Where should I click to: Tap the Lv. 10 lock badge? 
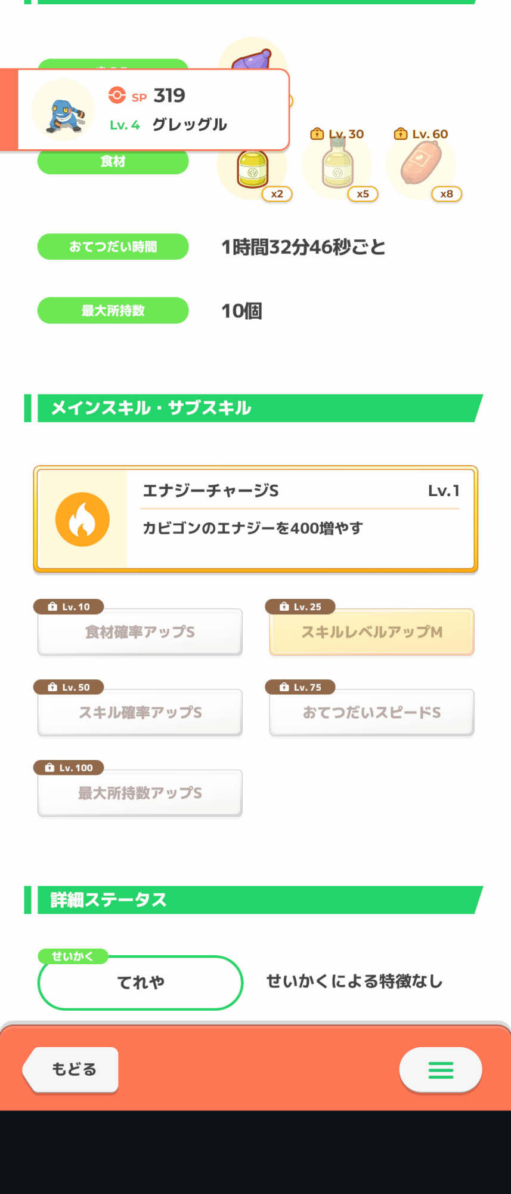pos(69,607)
